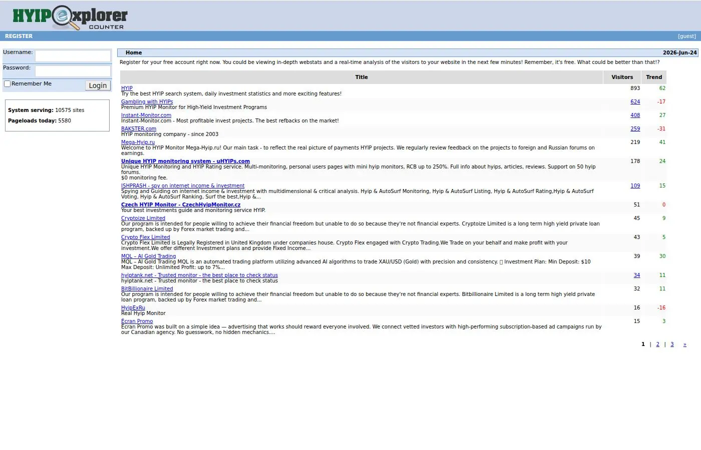This screenshot has width=701, height=450.
Task: Open the Gambling with HYIPs link
Action: pos(147,101)
